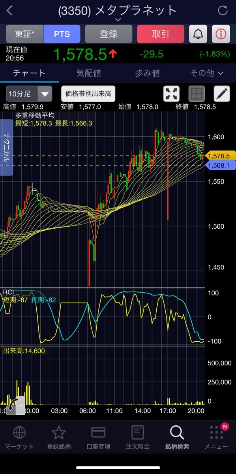Viewport: 236px width, 474px height.
Task: Open 登録銘柄 star icon
Action: pyautogui.click(x=59, y=438)
